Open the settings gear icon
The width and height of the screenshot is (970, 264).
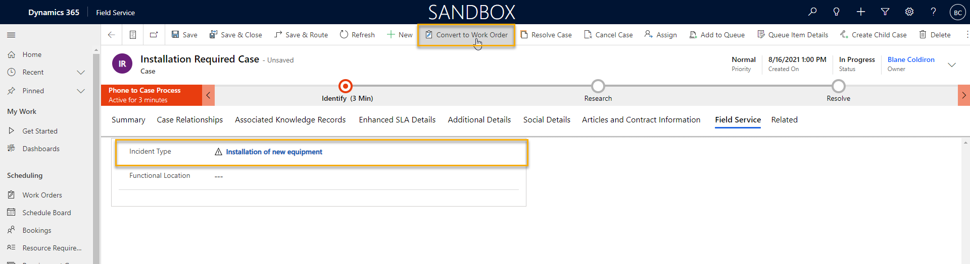[x=909, y=12]
